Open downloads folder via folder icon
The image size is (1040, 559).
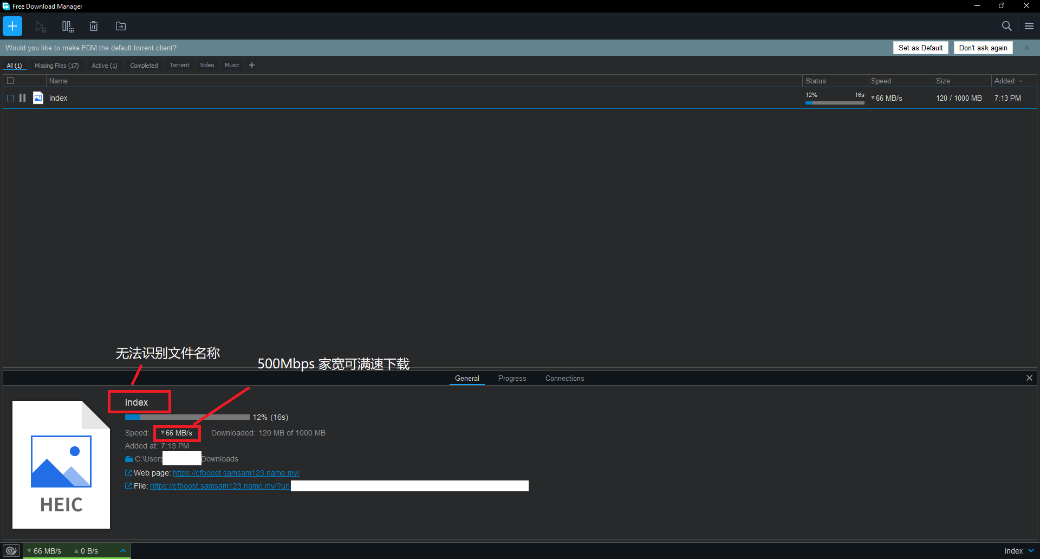(129, 459)
